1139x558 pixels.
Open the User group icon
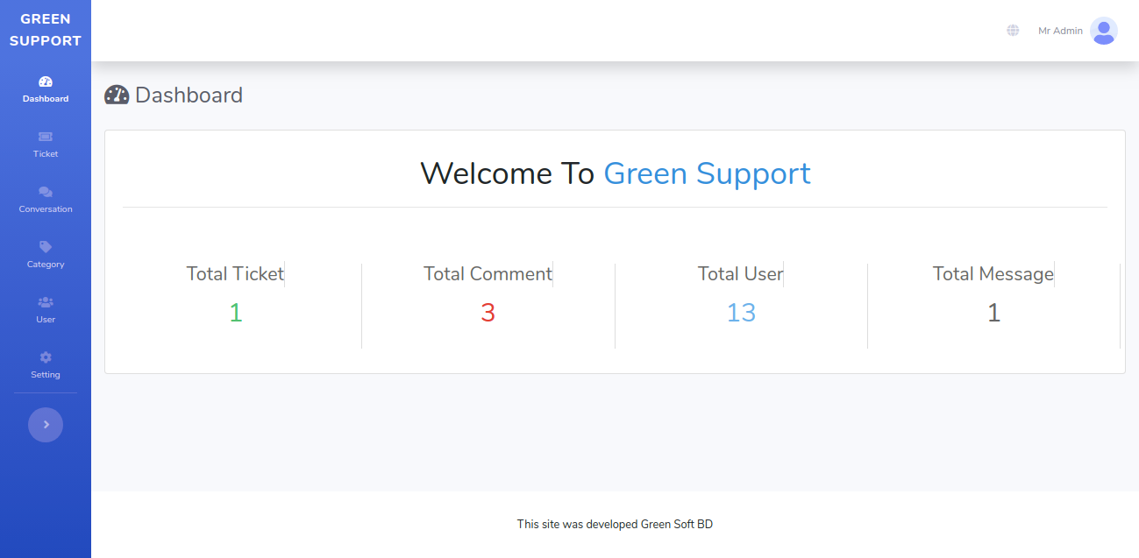coord(46,302)
